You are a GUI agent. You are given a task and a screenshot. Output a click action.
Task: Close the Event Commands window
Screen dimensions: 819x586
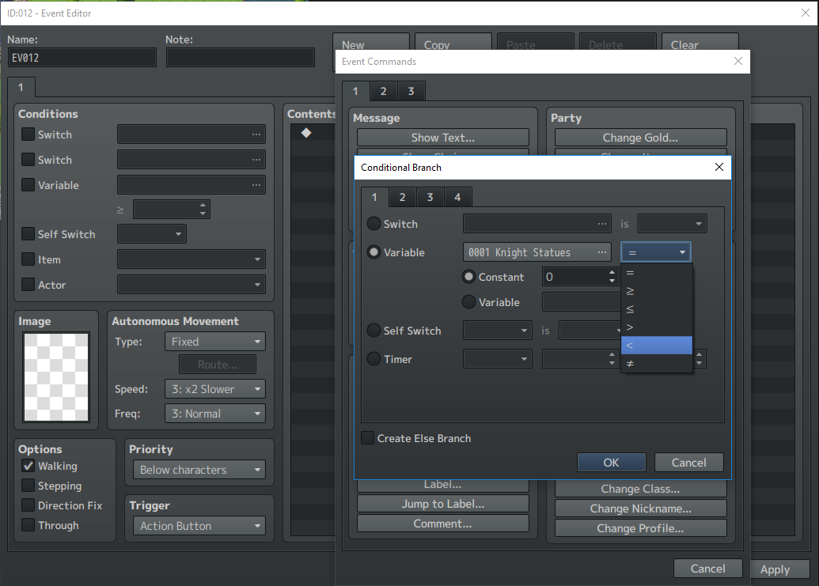pyautogui.click(x=738, y=61)
